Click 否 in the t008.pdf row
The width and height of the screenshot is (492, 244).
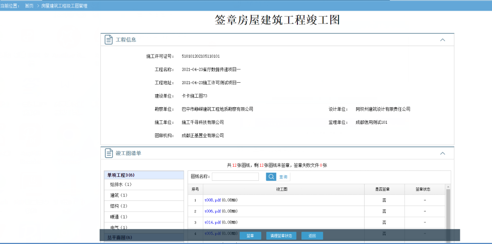pos(384,200)
